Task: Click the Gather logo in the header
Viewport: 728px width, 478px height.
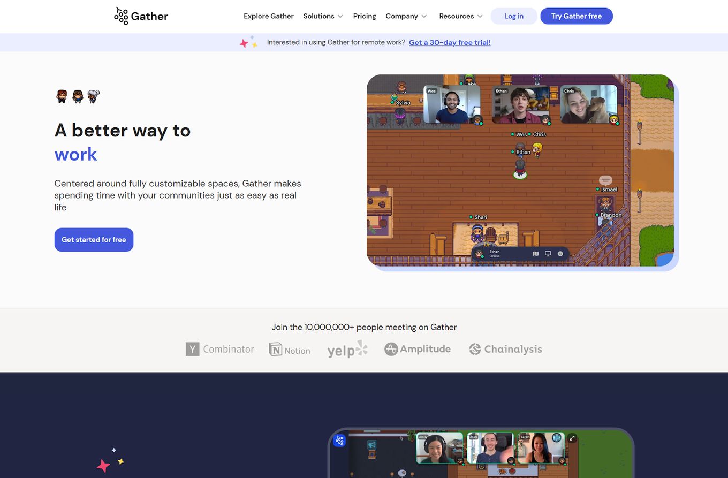Action: [141, 16]
